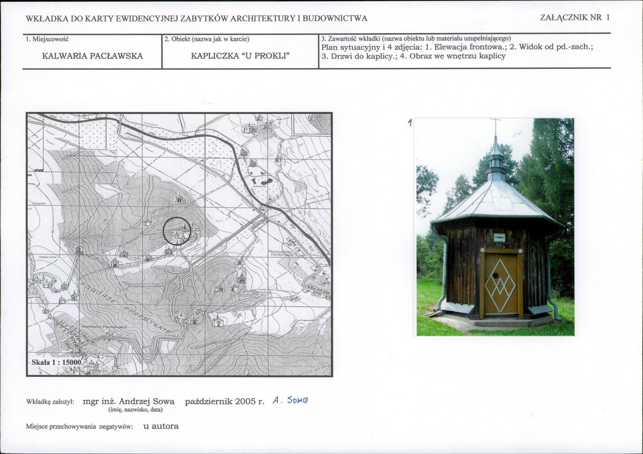
Task: Click the author name "mgr inż. Andrzej Sowa"
Action: pos(129,401)
